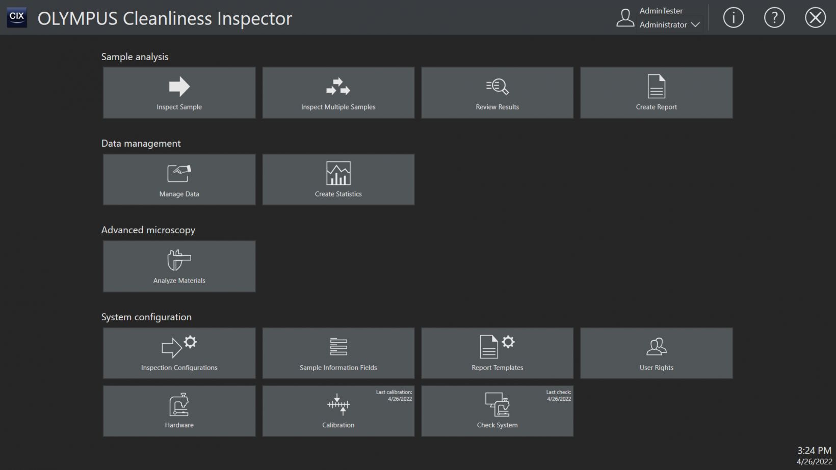Open Inspection Configurations
Viewport: 836px width, 470px height.
(x=179, y=353)
